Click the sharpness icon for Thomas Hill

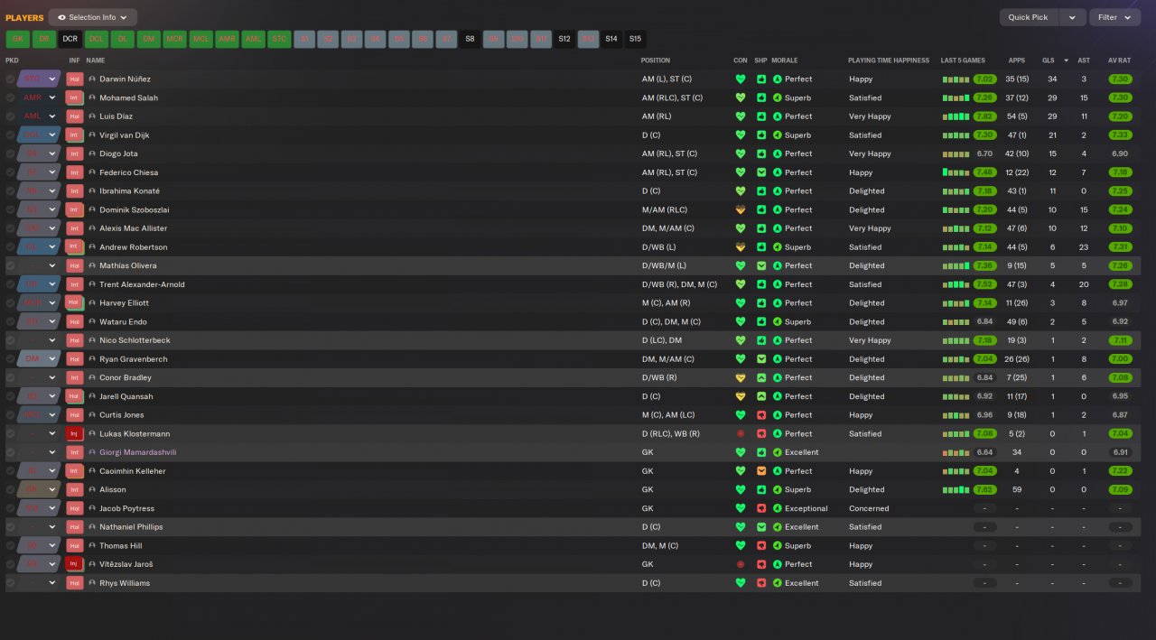point(761,546)
